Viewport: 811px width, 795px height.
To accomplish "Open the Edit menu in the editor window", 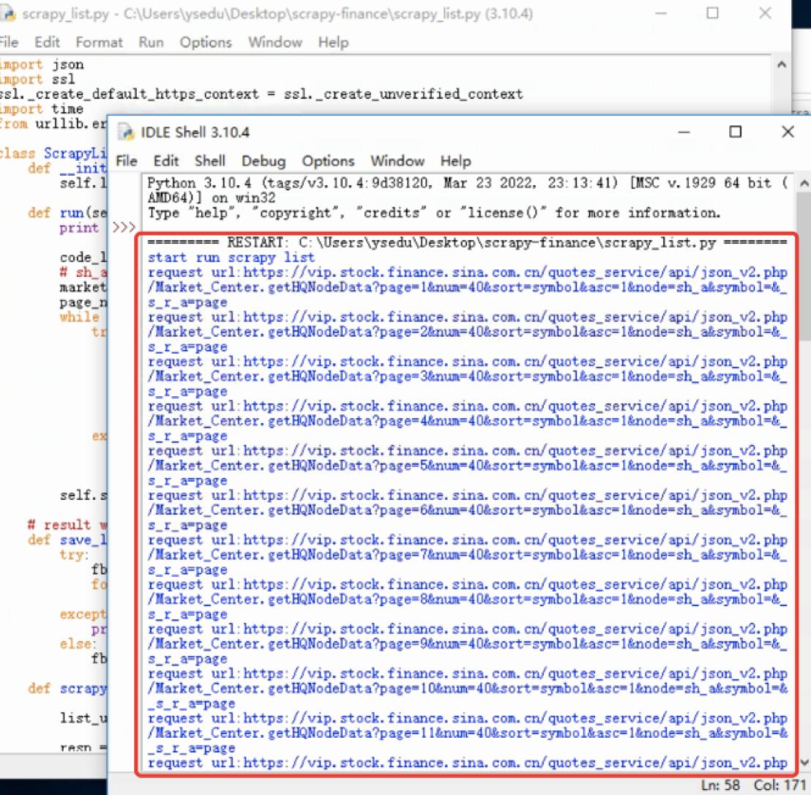I will tap(46, 42).
